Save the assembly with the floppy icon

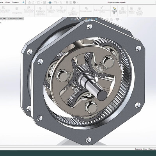(x=44, y=2)
